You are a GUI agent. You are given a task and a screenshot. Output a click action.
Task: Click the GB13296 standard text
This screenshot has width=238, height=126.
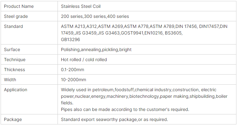70,39
